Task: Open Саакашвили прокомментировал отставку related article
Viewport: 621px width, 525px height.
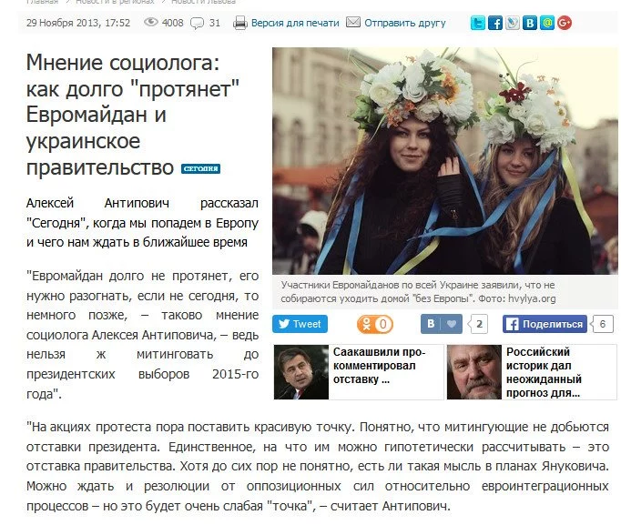Action: coord(359,372)
